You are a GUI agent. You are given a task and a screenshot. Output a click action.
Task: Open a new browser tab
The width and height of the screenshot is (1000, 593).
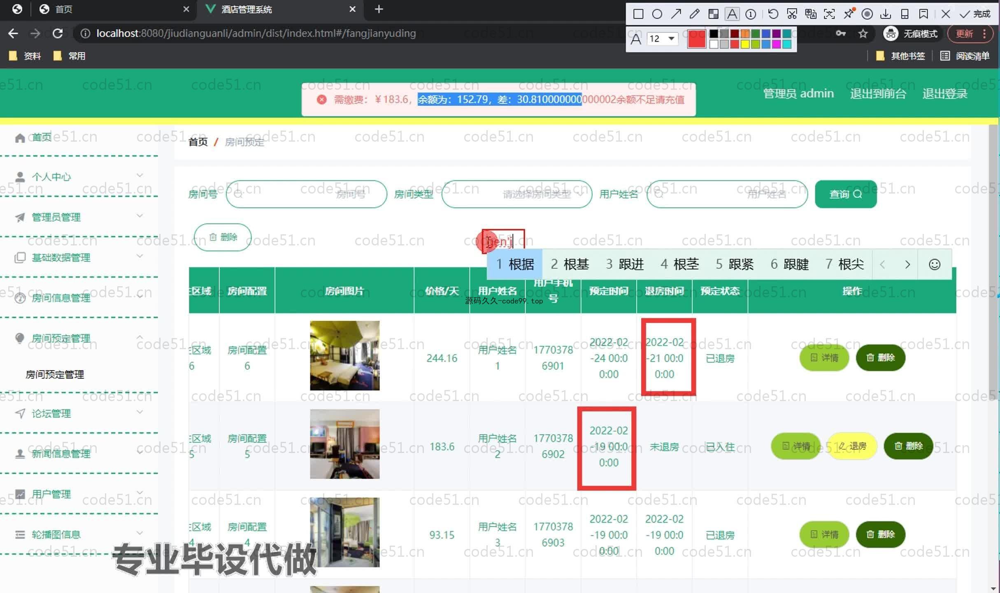click(x=379, y=9)
